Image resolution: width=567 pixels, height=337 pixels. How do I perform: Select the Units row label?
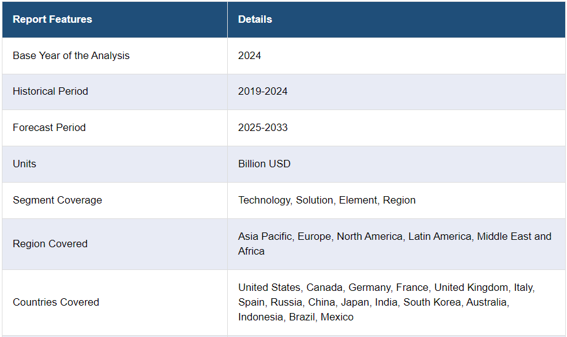pos(25,164)
